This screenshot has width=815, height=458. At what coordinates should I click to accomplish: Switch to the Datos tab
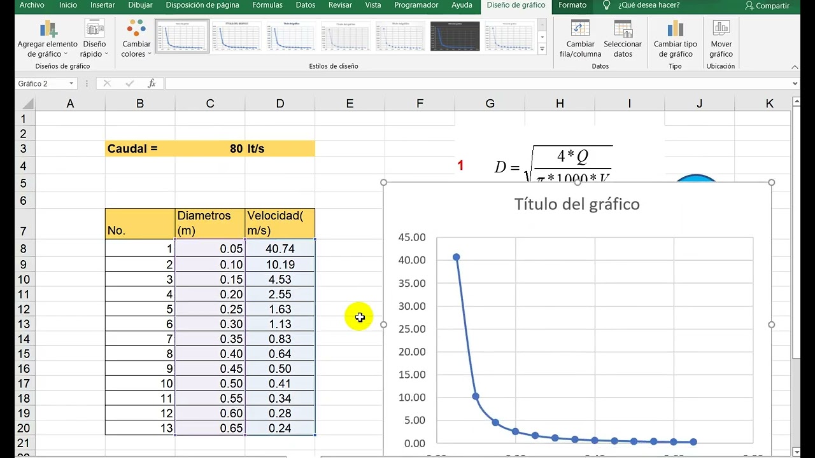pyautogui.click(x=306, y=5)
